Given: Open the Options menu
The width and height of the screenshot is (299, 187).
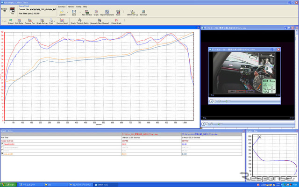Looking at the screenshot, I should pyautogui.click(x=71, y=7).
